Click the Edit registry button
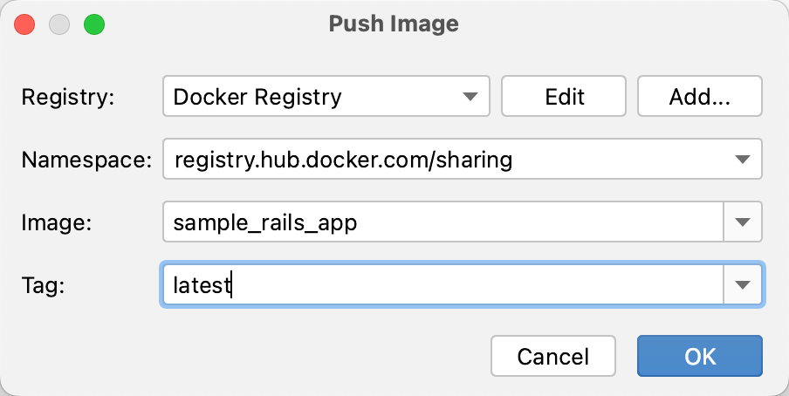 tap(564, 96)
